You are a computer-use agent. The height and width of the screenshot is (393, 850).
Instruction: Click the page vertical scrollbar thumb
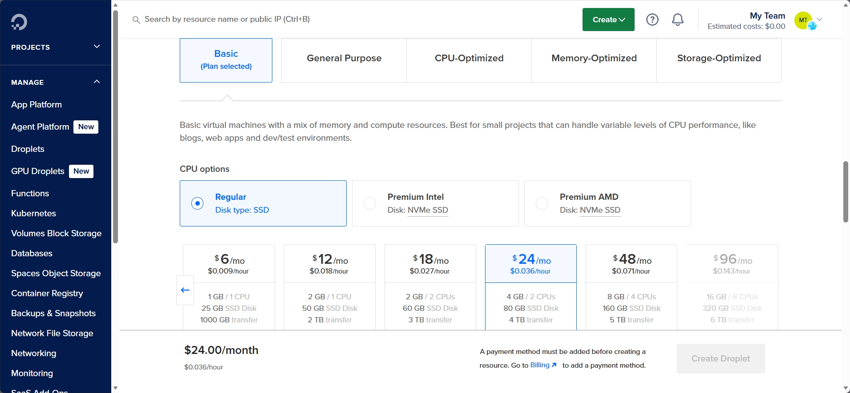pos(846,192)
